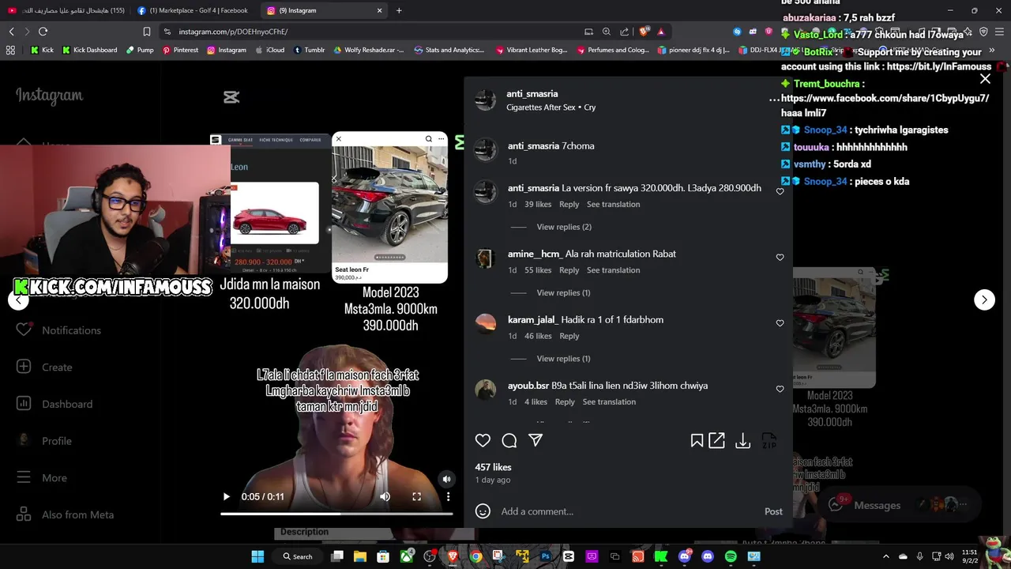Image resolution: width=1011 pixels, height=569 pixels.
Task: Toggle the post sound speaker overlay button
Action: [x=446, y=479]
